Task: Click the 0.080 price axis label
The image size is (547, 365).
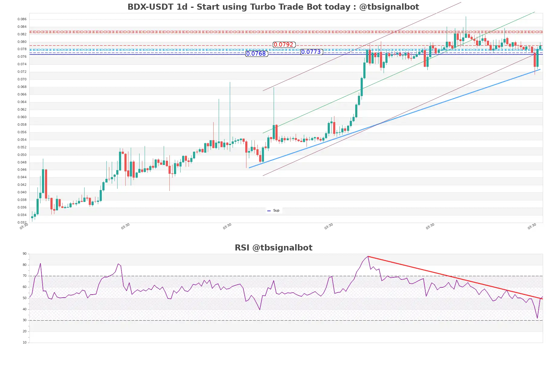Action: (22, 42)
